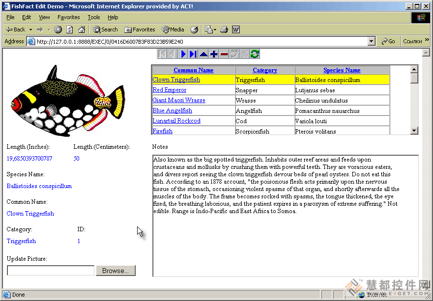Click the Edit with Word icon
Screen dimensions: 433x301
pyautogui.click(x=236, y=29)
